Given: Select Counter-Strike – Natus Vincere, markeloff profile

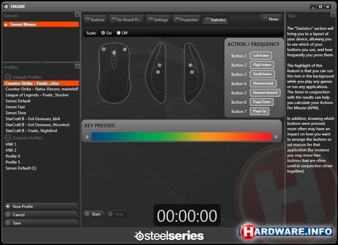Looking at the screenshot, I should [x=41, y=89].
